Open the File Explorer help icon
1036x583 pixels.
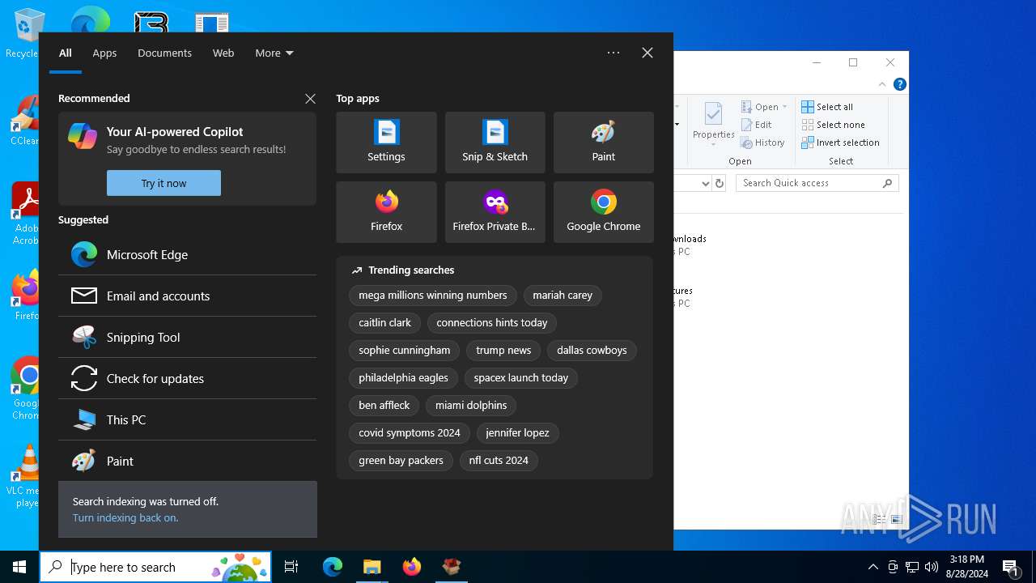[x=900, y=84]
